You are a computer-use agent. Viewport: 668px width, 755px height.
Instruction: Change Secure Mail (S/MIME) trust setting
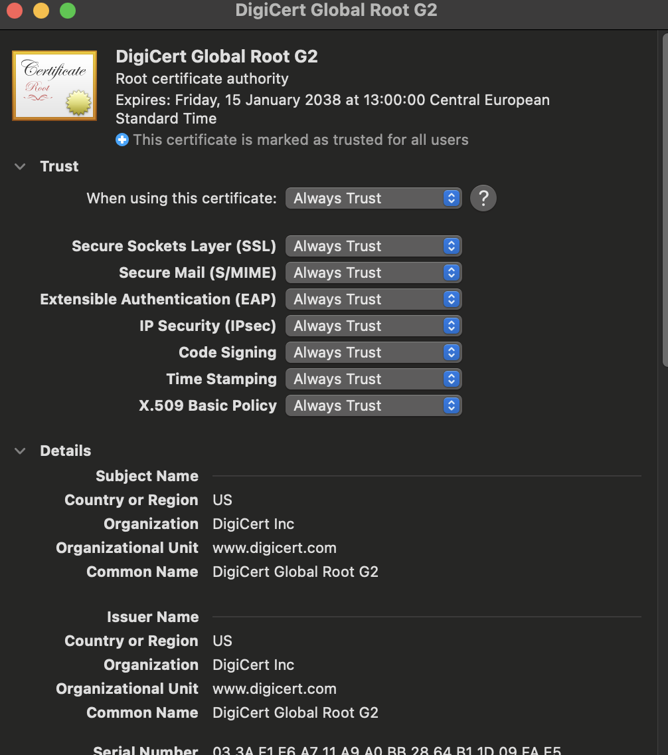[x=373, y=272]
